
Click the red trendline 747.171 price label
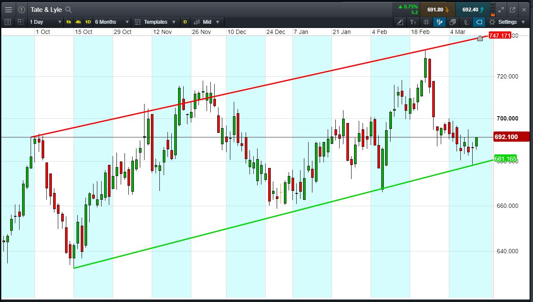[x=499, y=36]
